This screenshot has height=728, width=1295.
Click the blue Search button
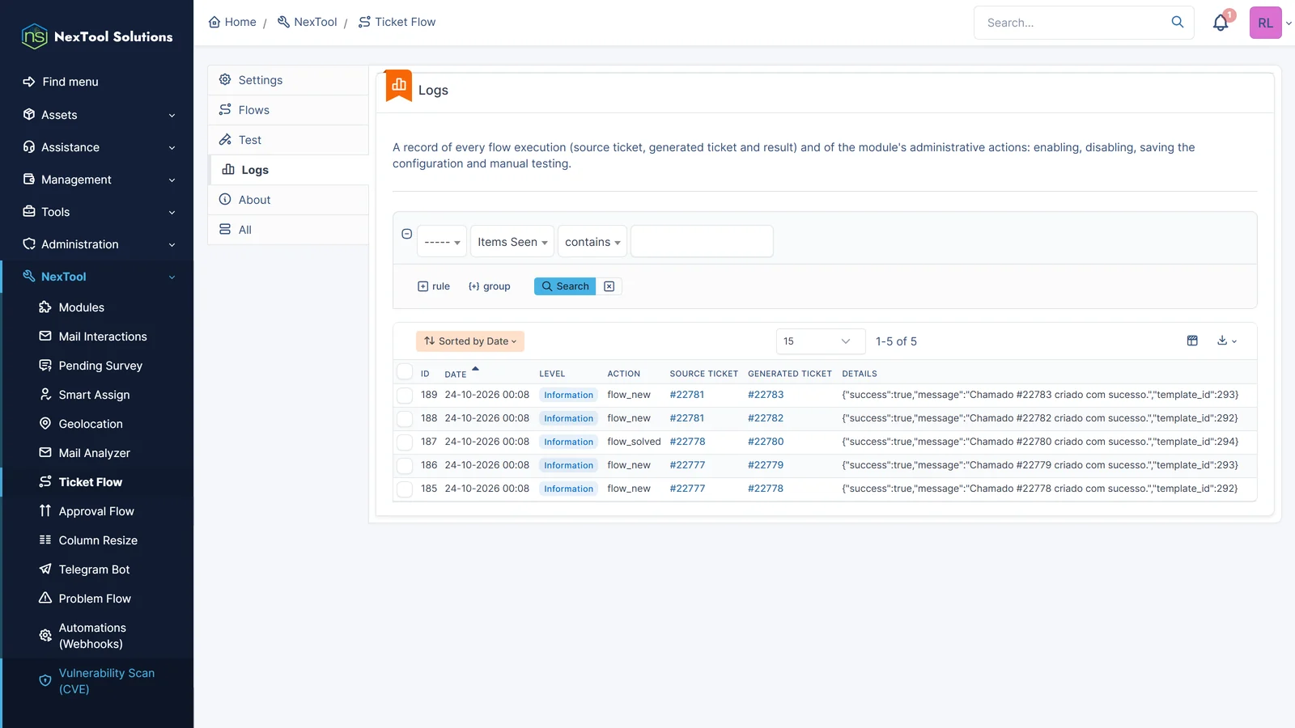(x=565, y=286)
